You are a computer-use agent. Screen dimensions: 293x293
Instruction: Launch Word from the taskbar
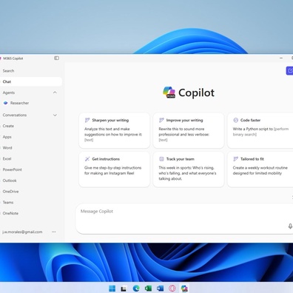click(160, 289)
